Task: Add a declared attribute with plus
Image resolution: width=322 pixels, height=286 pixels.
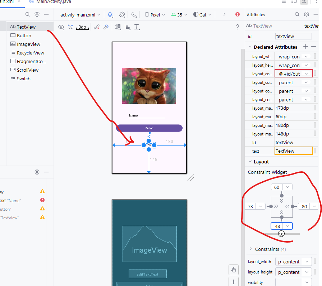Action: [305, 47]
